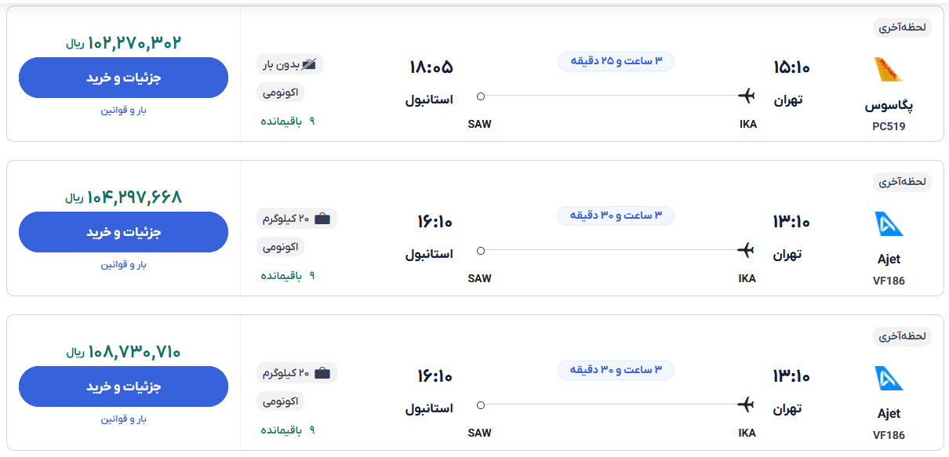Click the 'بدون بار' baggage tag
This screenshot has height=457, width=949.
pyautogui.click(x=289, y=64)
